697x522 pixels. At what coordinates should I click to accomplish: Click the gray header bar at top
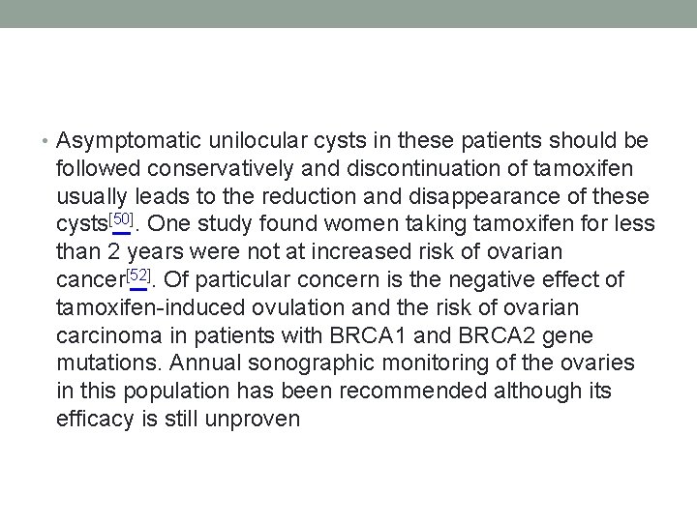348,14
